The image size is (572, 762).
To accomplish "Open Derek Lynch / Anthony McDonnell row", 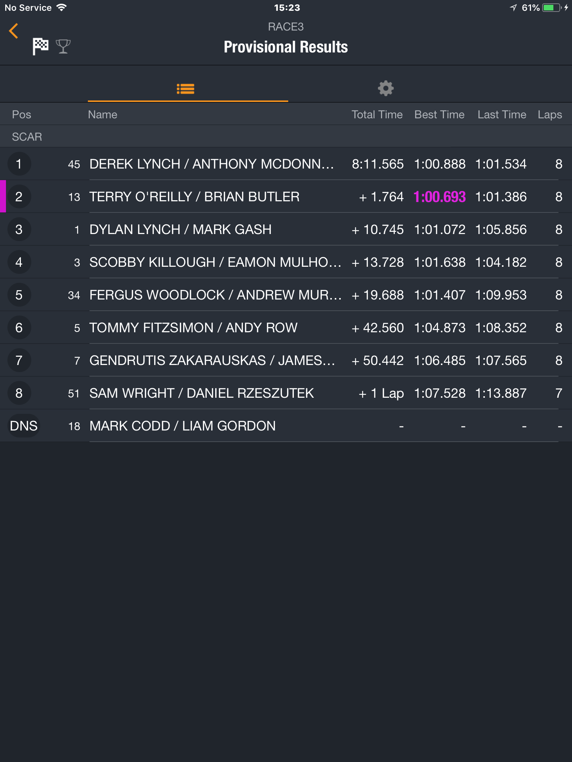I will [286, 164].
